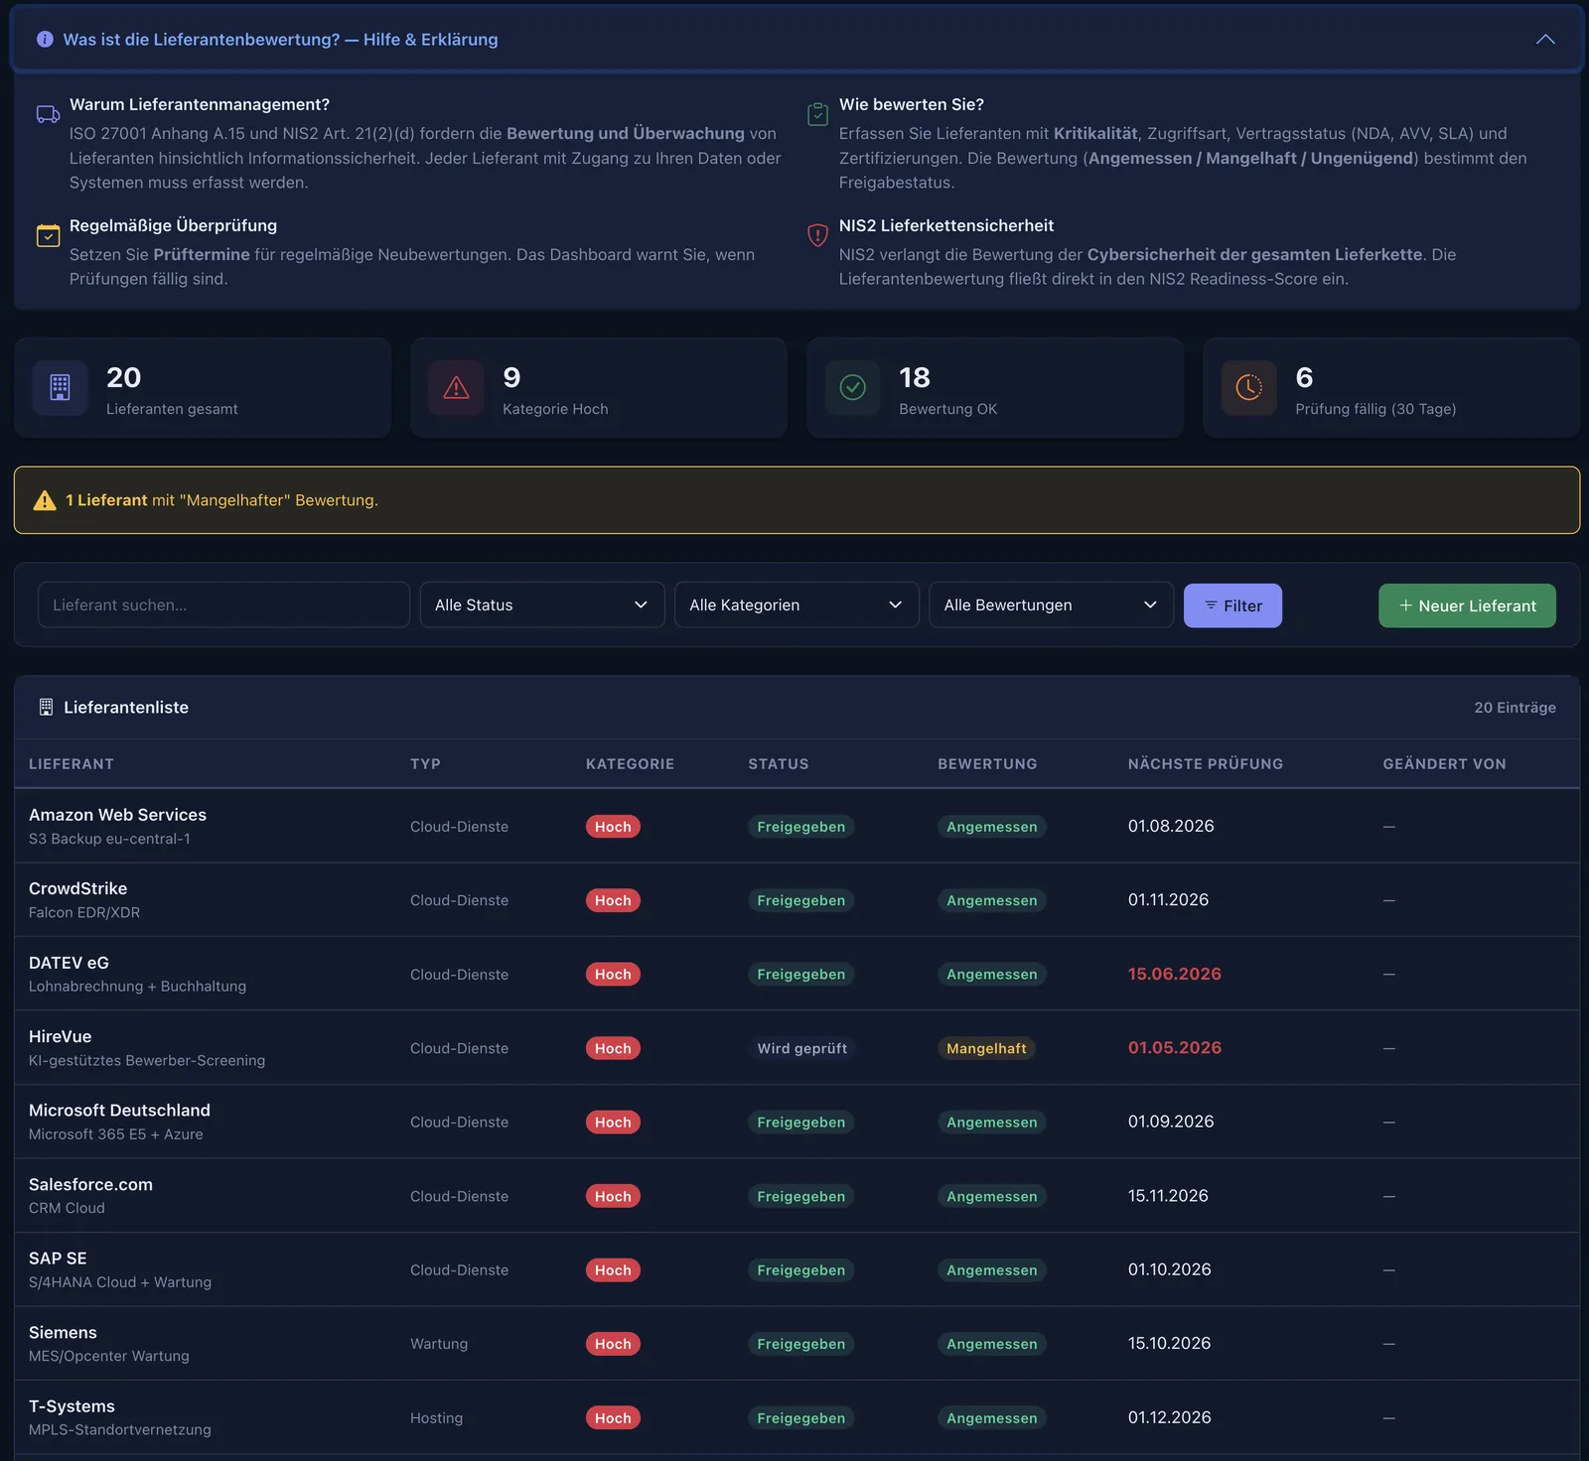Open the HireVue supplier row
Screen dimensions: 1589x1461
point(796,1048)
